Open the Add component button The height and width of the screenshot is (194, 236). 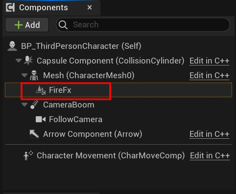(x=27, y=25)
